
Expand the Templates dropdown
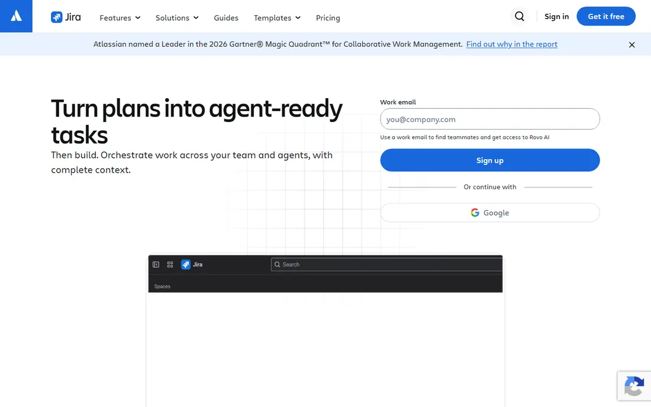tap(278, 18)
